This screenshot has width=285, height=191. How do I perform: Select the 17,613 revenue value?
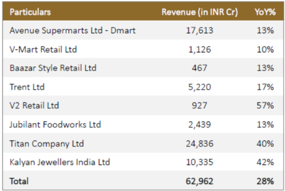pos(200,30)
